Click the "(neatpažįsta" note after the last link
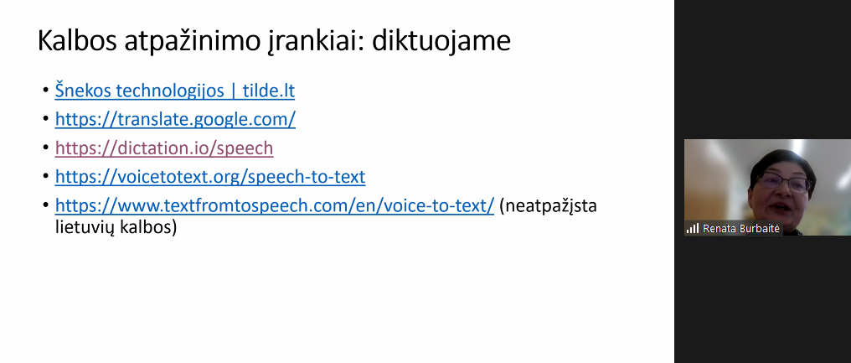 548,205
